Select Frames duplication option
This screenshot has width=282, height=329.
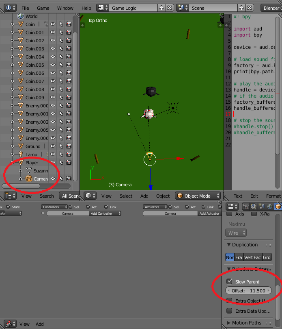tap(239, 257)
